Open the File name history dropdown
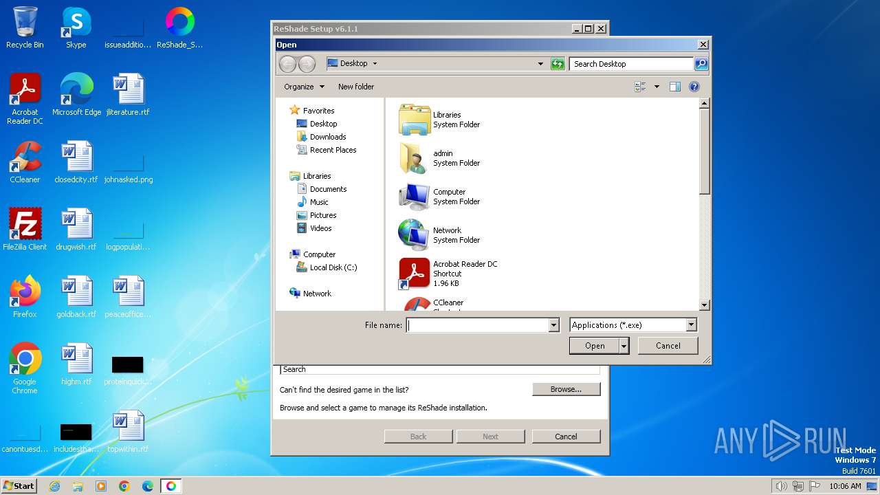Image resolution: width=880 pixels, height=495 pixels. tap(553, 325)
